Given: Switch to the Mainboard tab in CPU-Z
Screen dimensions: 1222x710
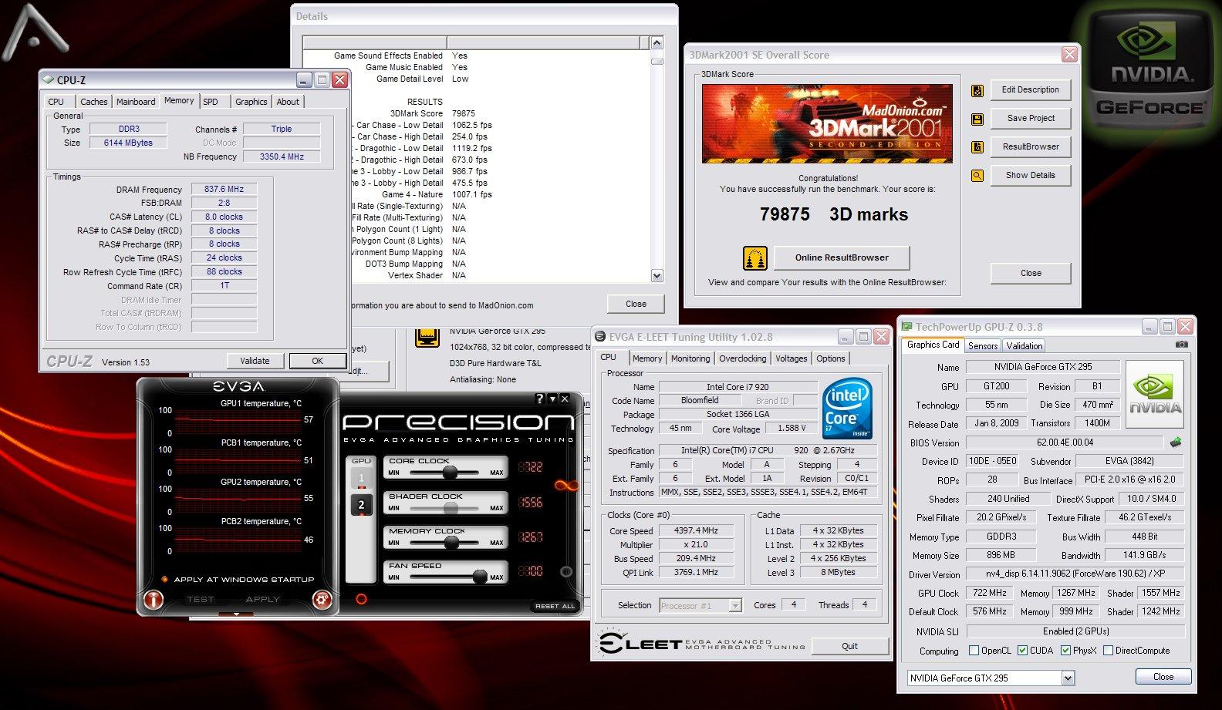Looking at the screenshot, I should coord(136,102).
